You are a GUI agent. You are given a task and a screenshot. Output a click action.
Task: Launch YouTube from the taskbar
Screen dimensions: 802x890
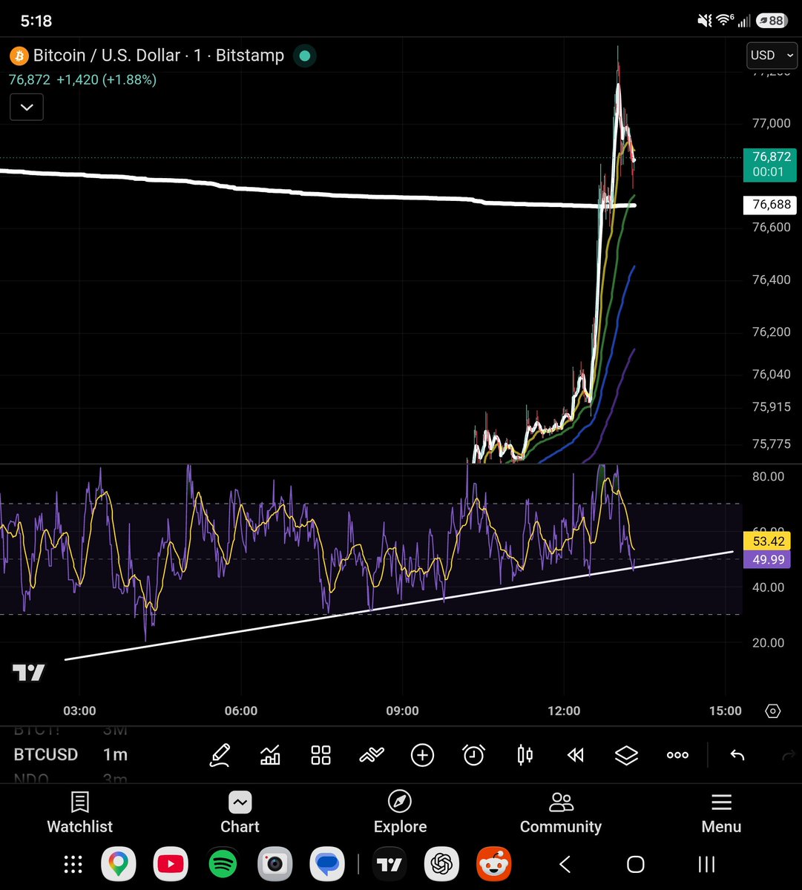click(171, 864)
